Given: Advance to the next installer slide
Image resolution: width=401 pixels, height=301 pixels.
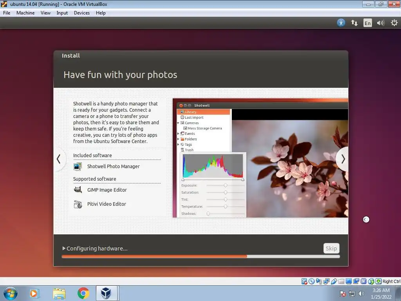Looking at the screenshot, I should click(343, 159).
